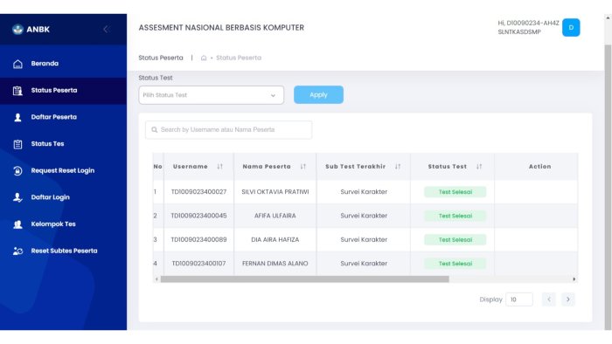612x344 pixels.
Task: Open Request Reset Login menu item
Action: coord(63,170)
